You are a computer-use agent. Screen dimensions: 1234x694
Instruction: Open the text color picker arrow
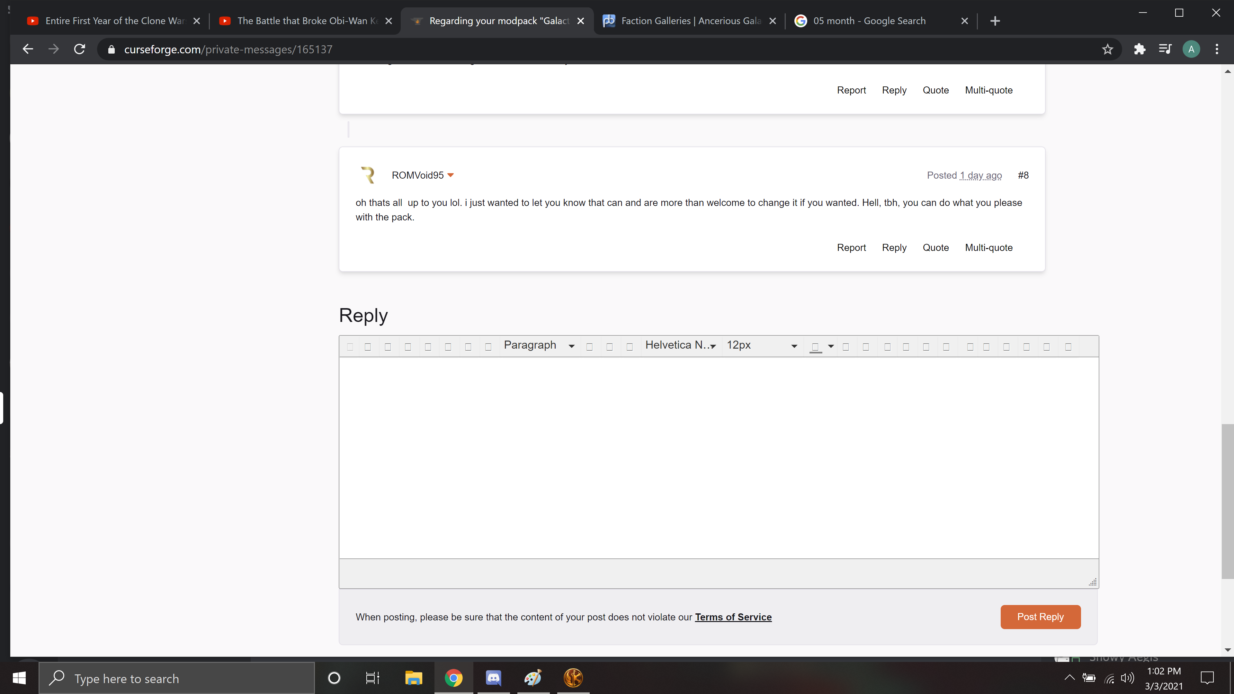(x=831, y=346)
